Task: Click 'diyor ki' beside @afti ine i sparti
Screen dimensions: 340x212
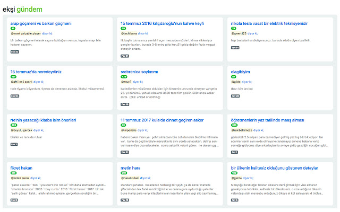Action: point(39,82)
